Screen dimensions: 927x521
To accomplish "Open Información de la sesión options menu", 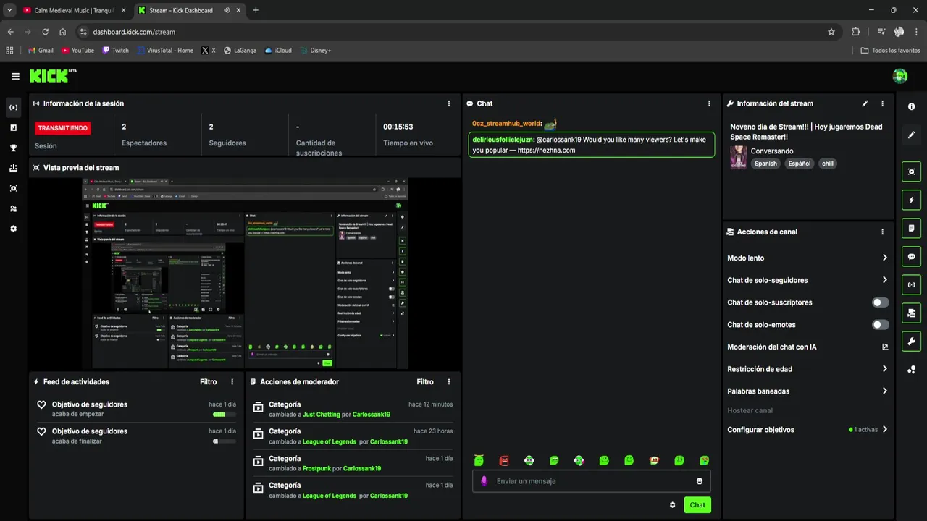I will pyautogui.click(x=449, y=103).
